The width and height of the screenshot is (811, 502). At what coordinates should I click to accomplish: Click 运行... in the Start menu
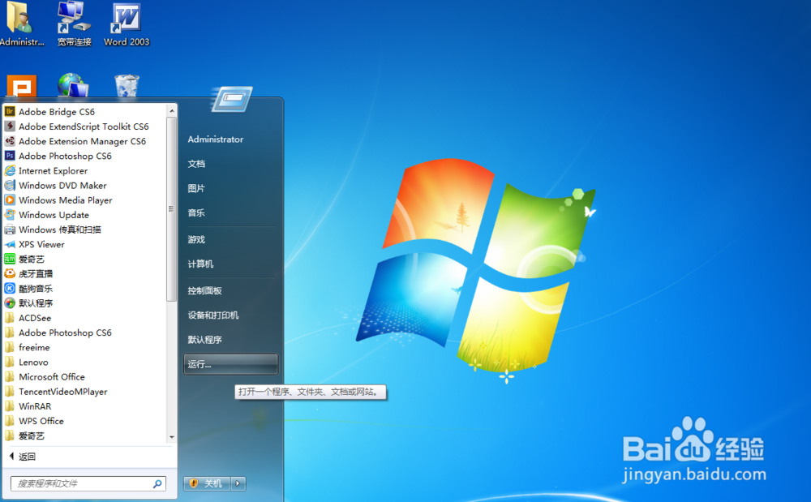(230, 364)
